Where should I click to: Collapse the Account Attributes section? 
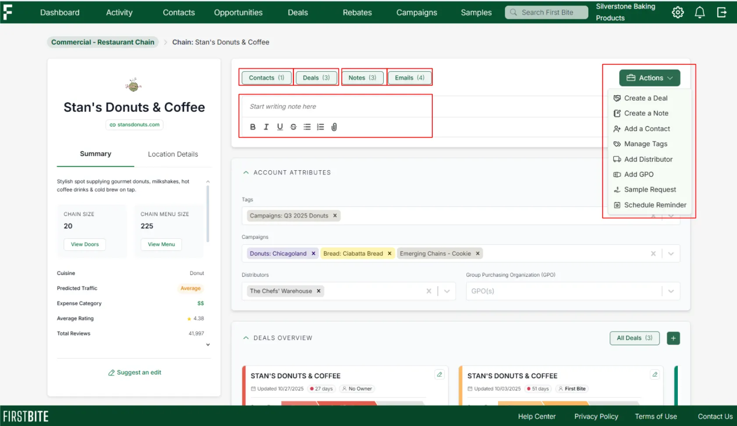[246, 172]
